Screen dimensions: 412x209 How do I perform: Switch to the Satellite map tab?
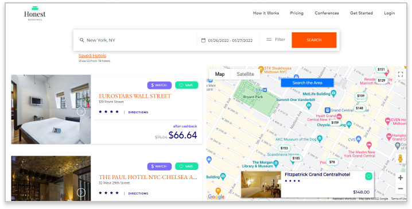245,74
